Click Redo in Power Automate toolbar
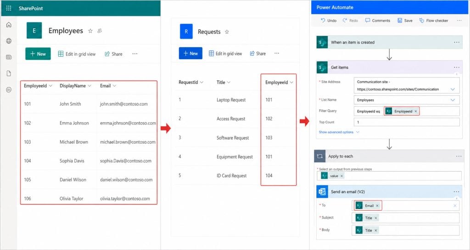 tap(350, 21)
